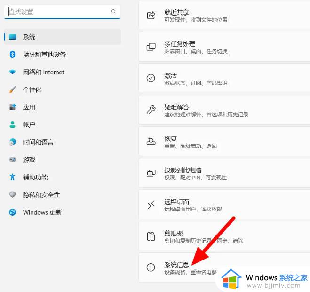Open 时间和语言 in the sidebar
This screenshot has width=310, height=292.
point(62,142)
